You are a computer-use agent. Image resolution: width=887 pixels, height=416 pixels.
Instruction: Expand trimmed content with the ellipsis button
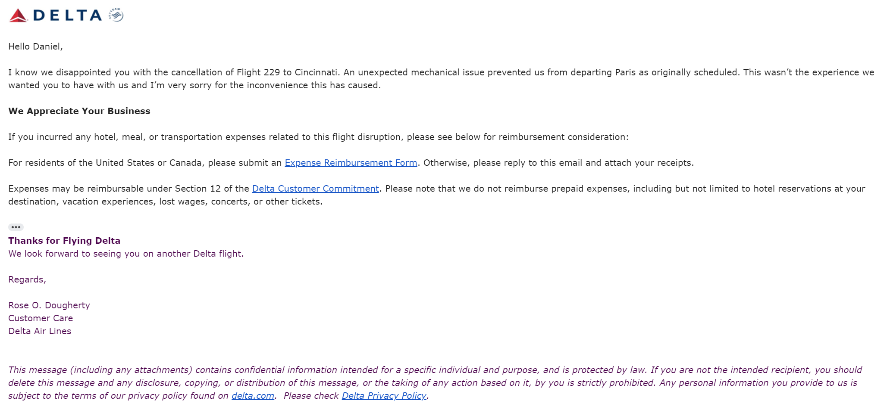pyautogui.click(x=16, y=227)
